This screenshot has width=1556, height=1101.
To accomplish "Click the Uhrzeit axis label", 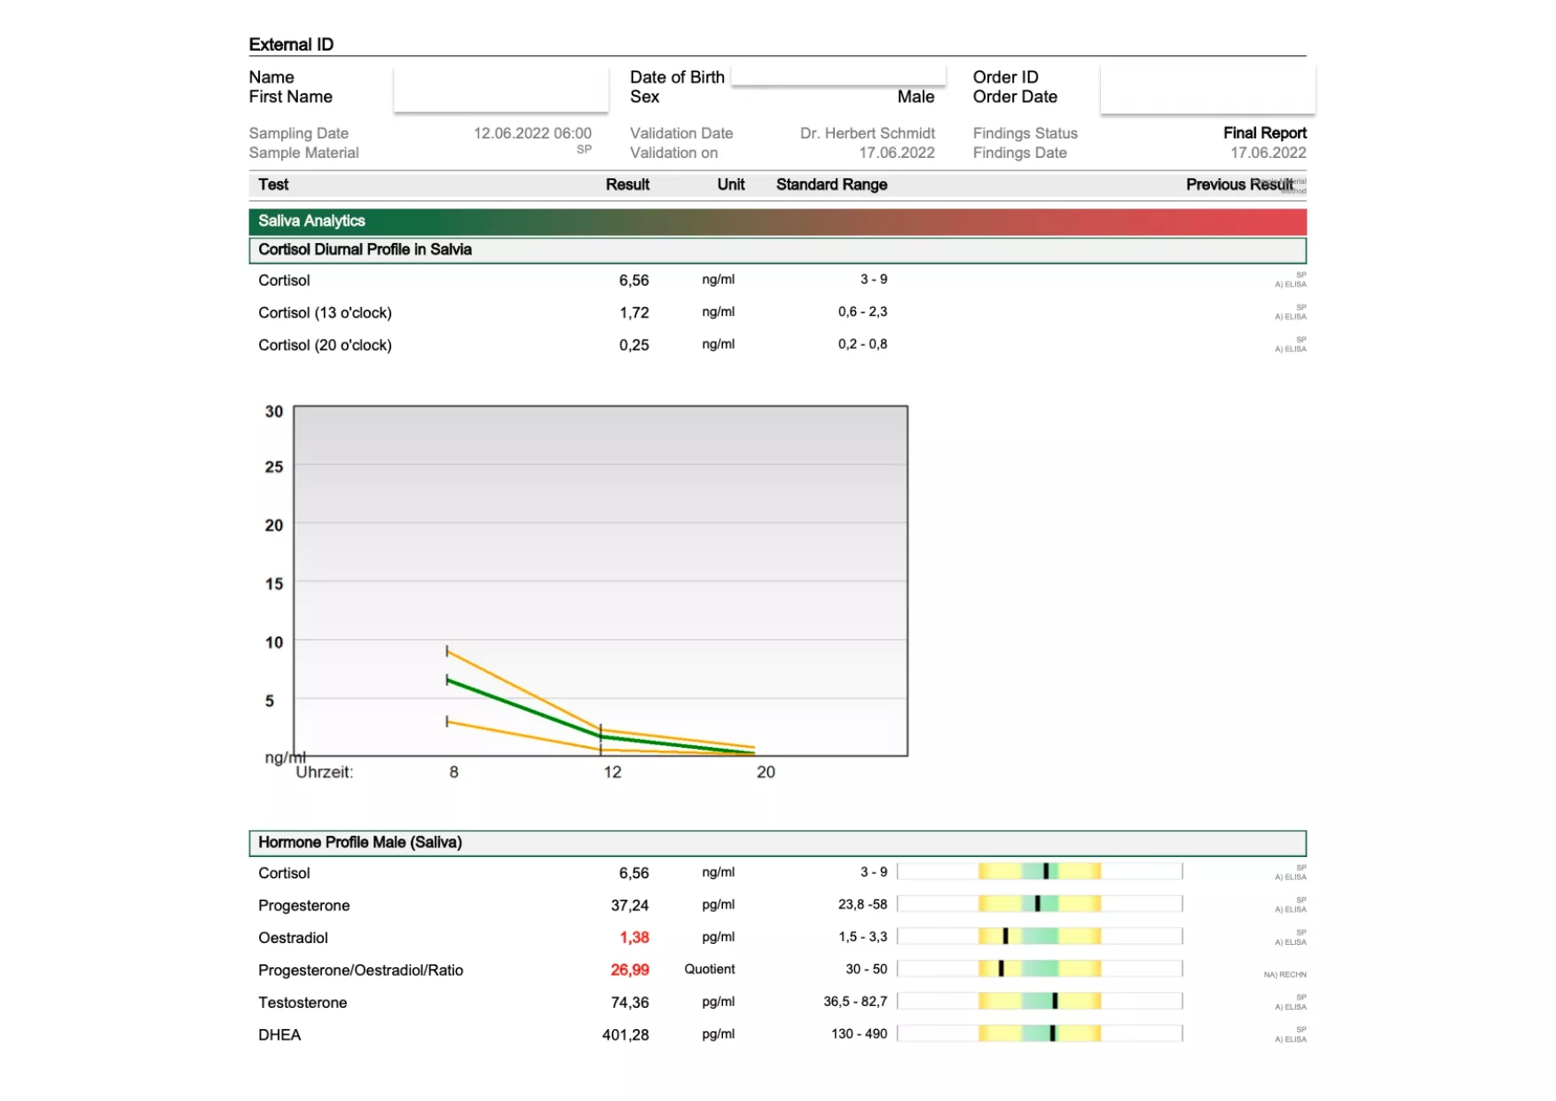I will [x=324, y=773].
